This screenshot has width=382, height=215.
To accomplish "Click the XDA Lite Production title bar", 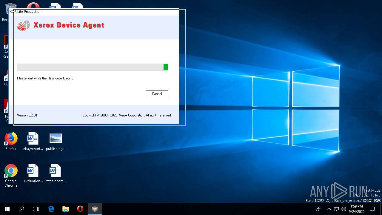I will 94,12.
